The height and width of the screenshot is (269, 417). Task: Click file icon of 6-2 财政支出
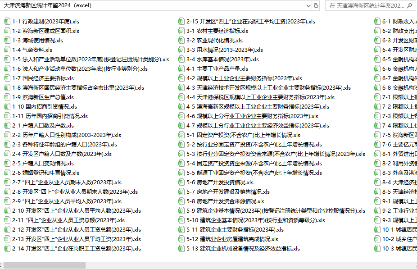[x=377, y=31]
